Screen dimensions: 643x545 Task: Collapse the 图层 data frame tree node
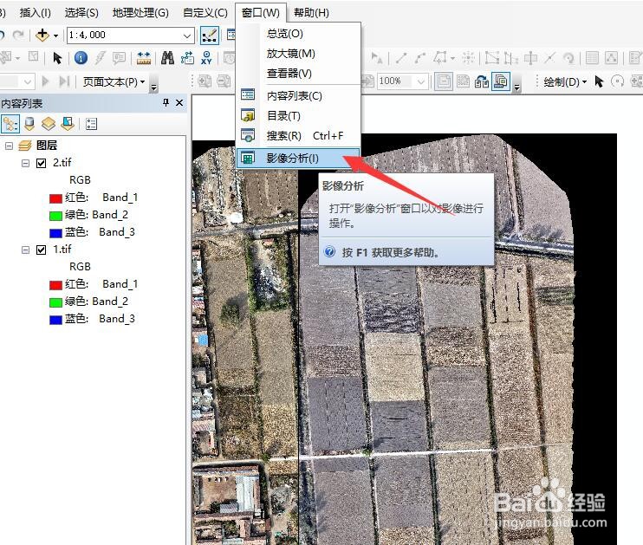click(x=9, y=146)
